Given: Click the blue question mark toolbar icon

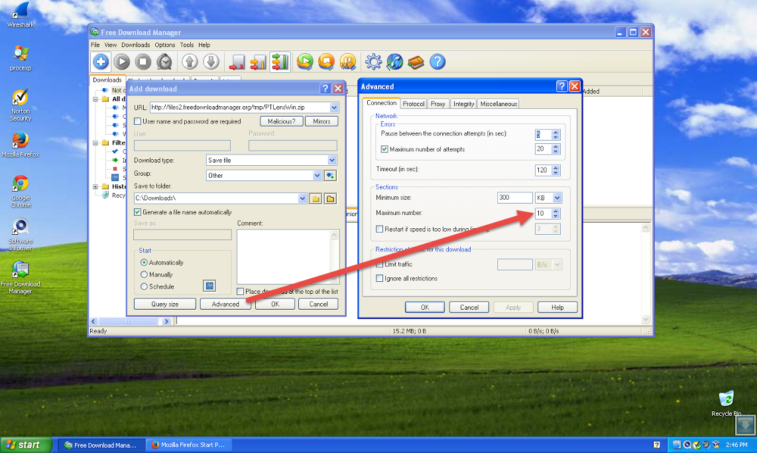Looking at the screenshot, I should tap(437, 62).
